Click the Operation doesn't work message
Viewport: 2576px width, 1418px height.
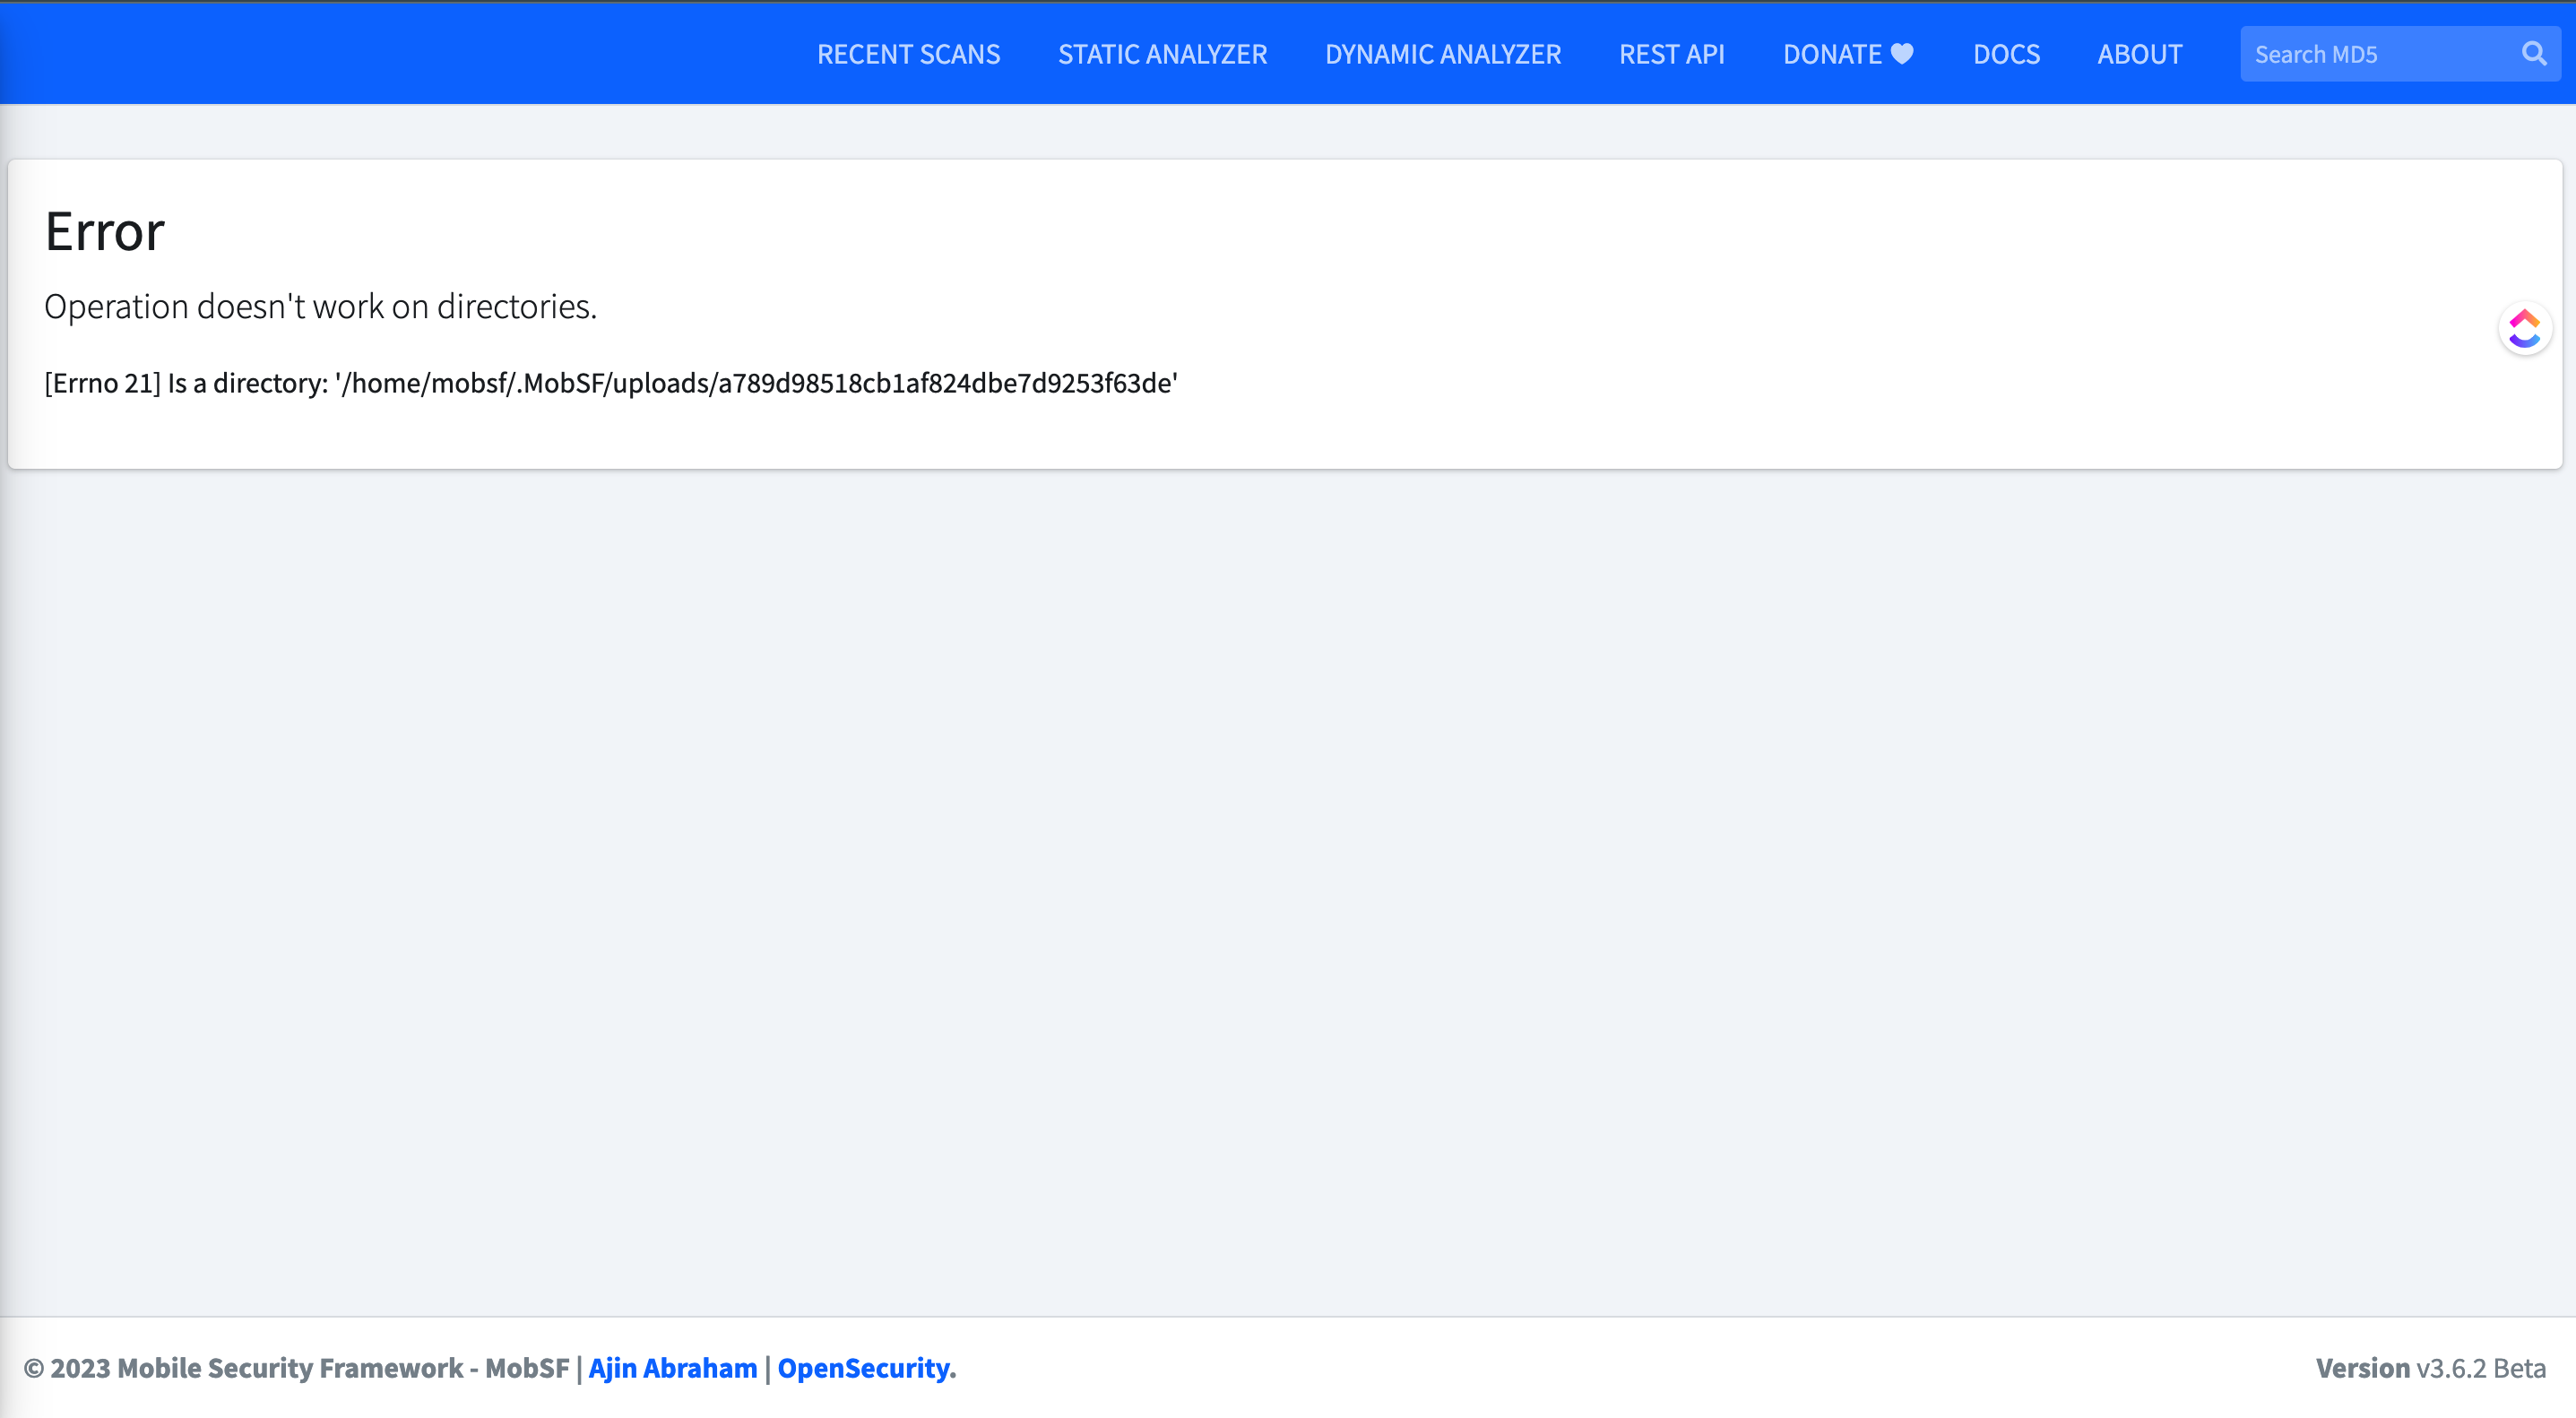[x=320, y=306]
